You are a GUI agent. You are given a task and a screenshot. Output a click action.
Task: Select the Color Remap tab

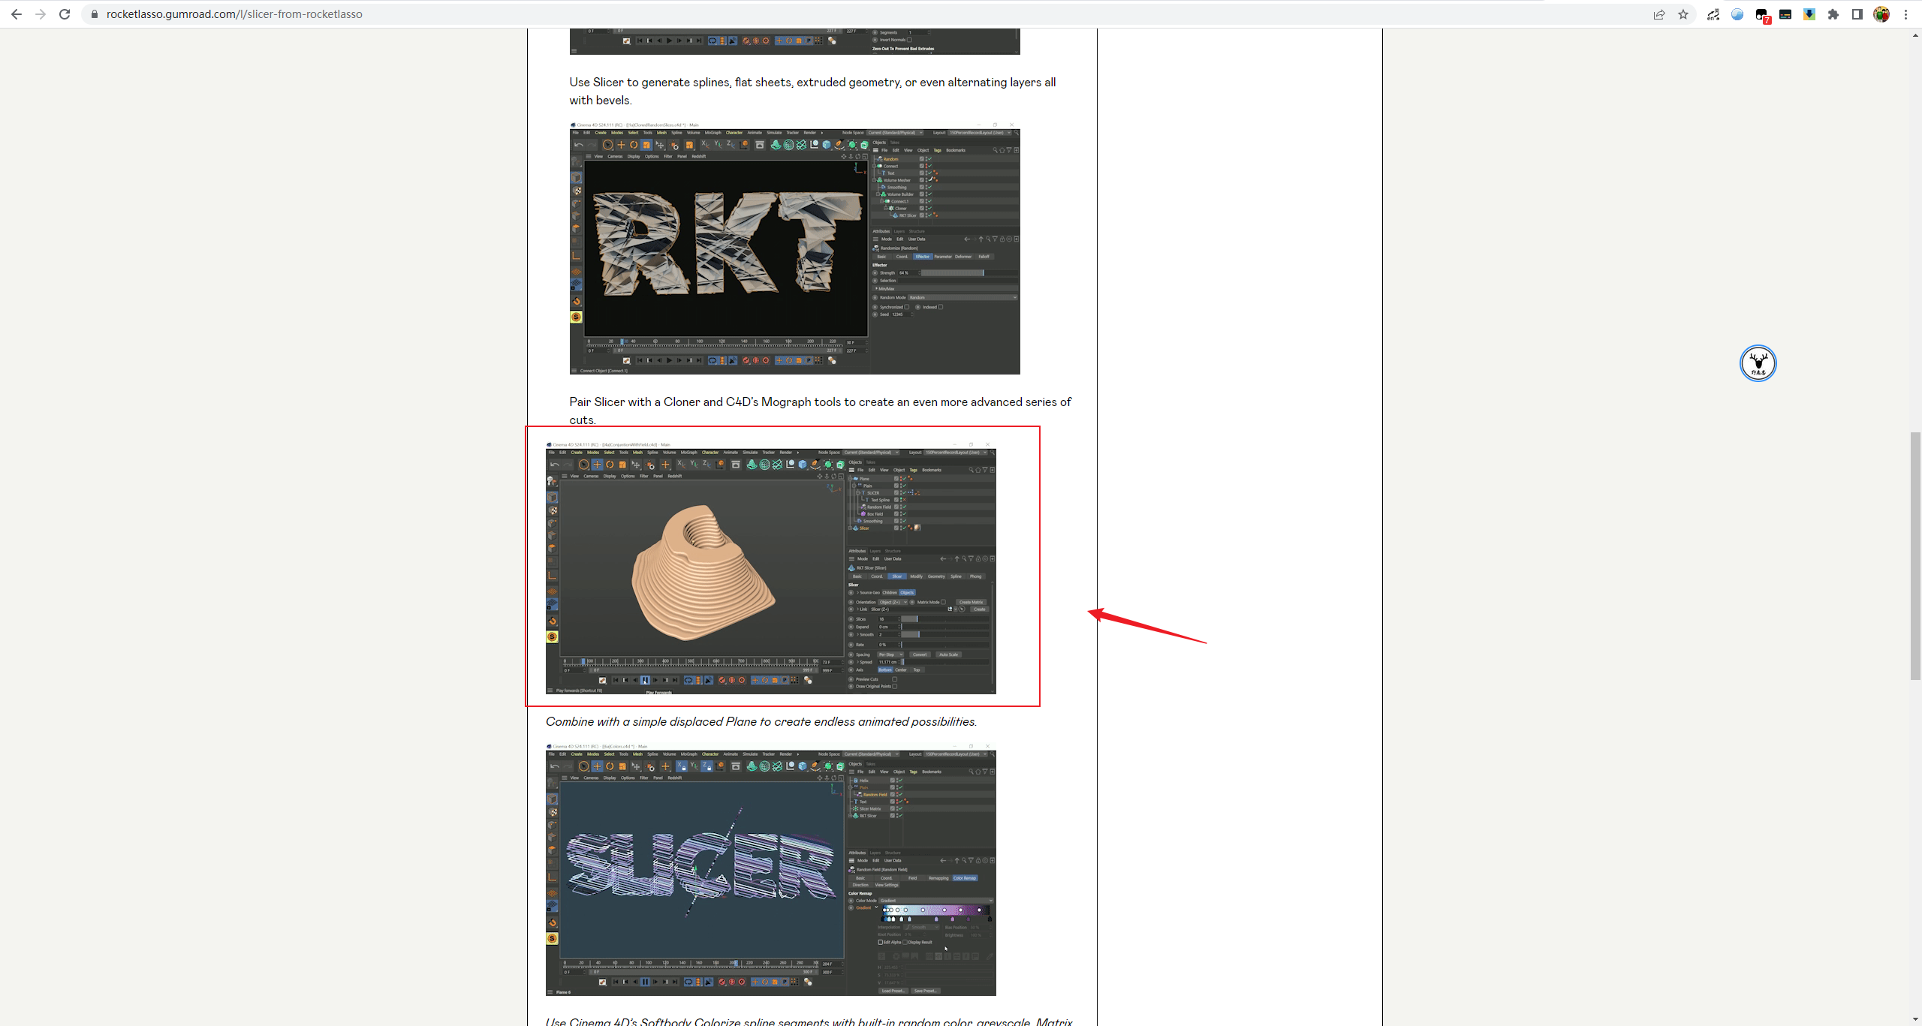[965, 878]
